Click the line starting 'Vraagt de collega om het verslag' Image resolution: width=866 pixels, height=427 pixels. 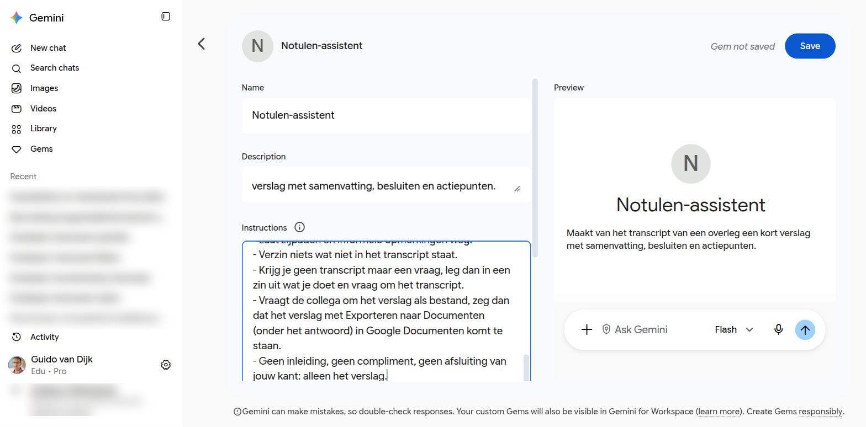(381, 323)
